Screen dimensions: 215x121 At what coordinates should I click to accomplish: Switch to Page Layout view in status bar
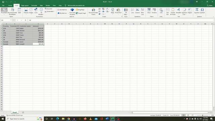[188, 115]
